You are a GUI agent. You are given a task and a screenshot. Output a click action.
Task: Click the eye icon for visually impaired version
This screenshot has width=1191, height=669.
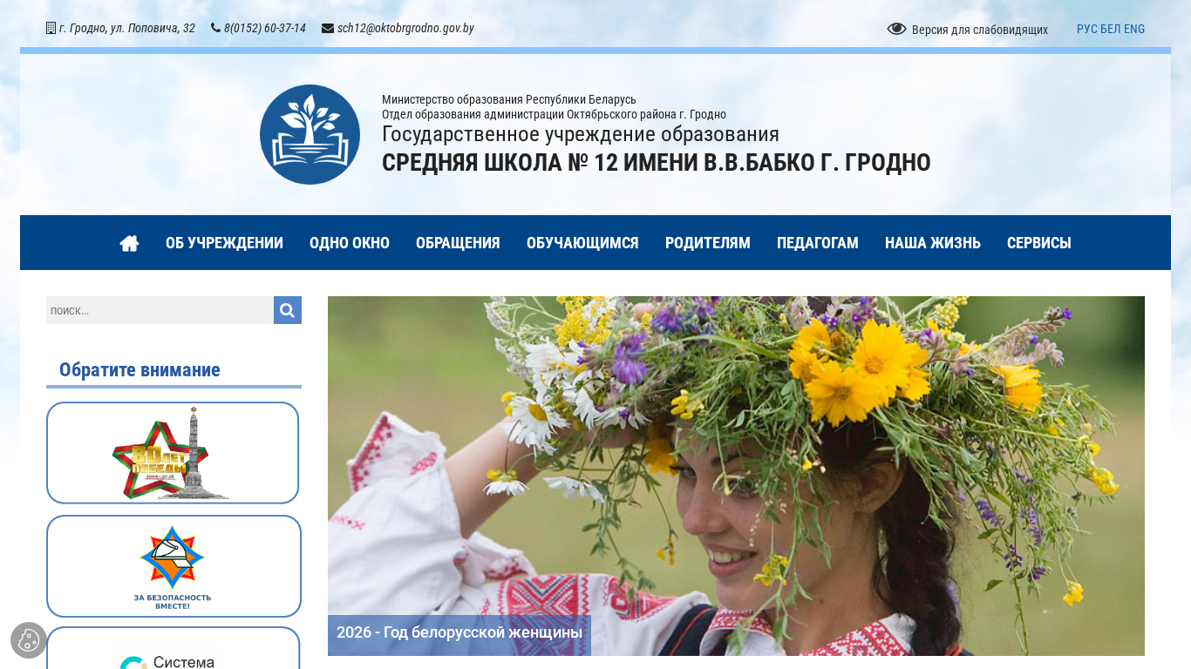[x=896, y=29]
